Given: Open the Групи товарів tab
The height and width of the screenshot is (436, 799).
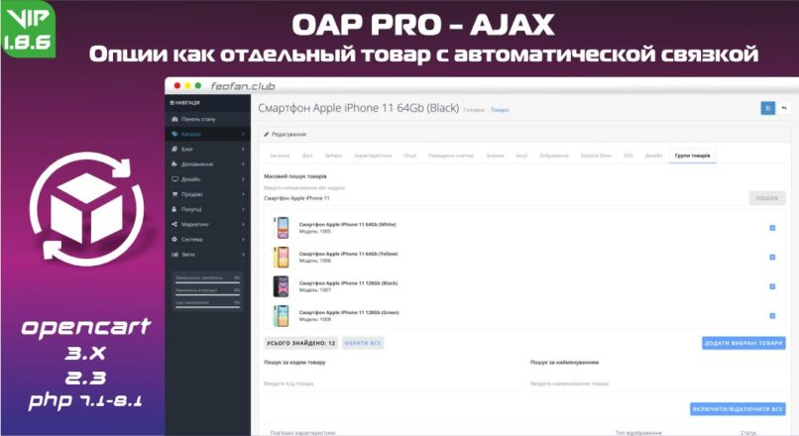Looking at the screenshot, I should click(x=693, y=156).
